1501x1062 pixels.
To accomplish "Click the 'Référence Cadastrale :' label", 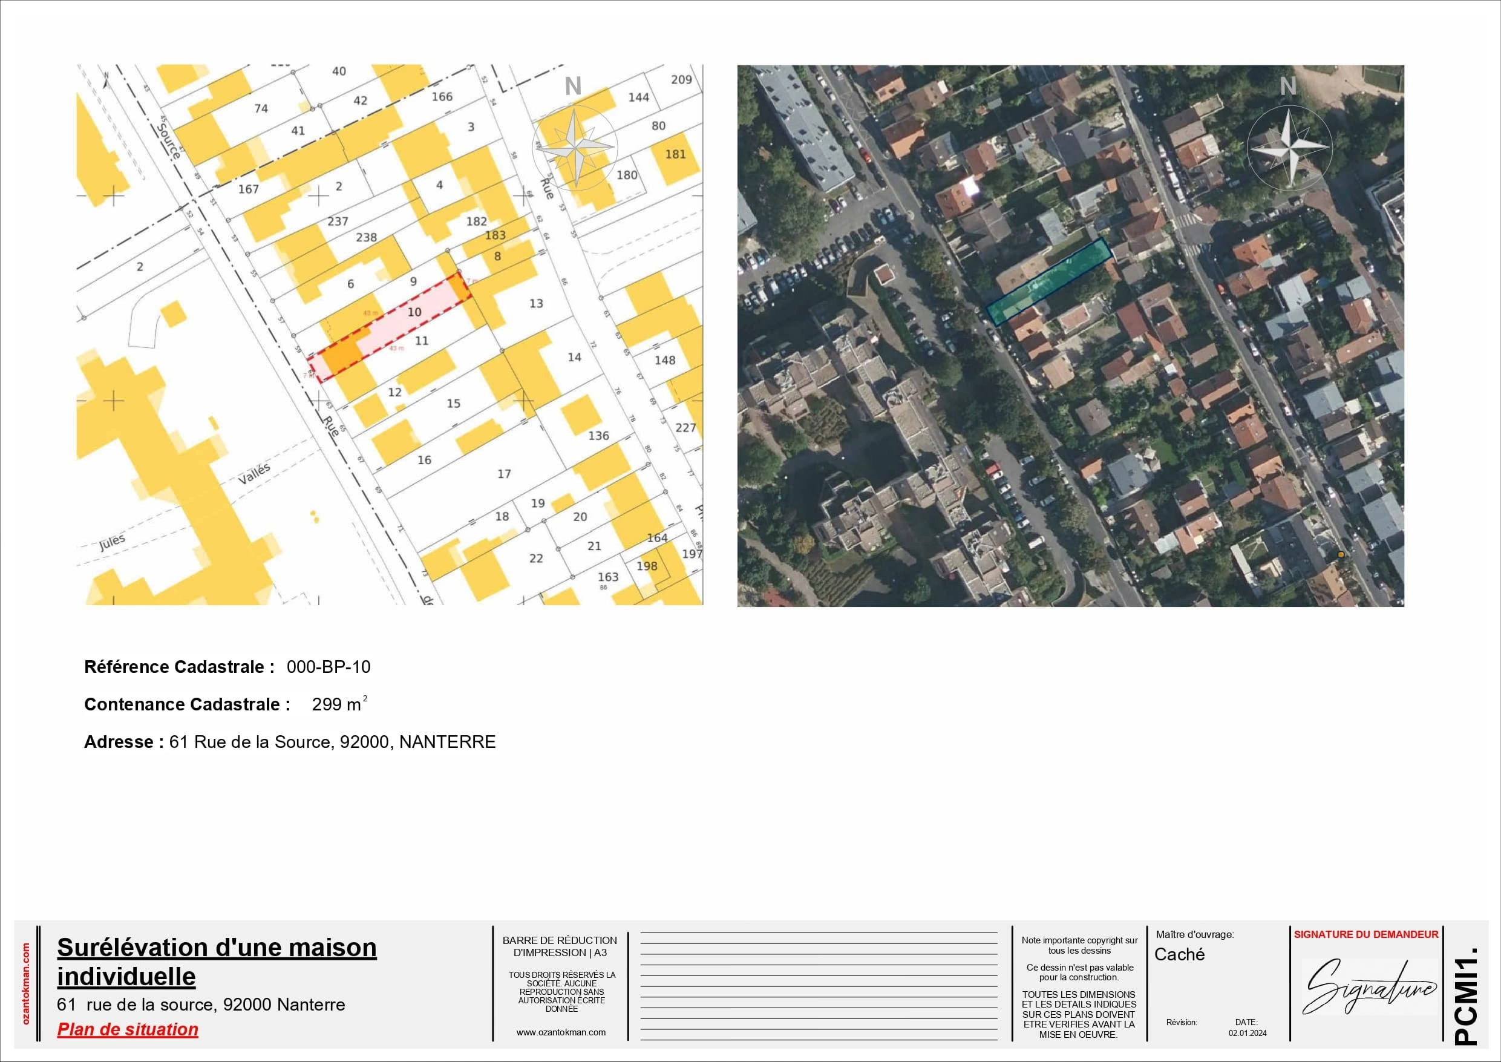I will [x=179, y=667].
